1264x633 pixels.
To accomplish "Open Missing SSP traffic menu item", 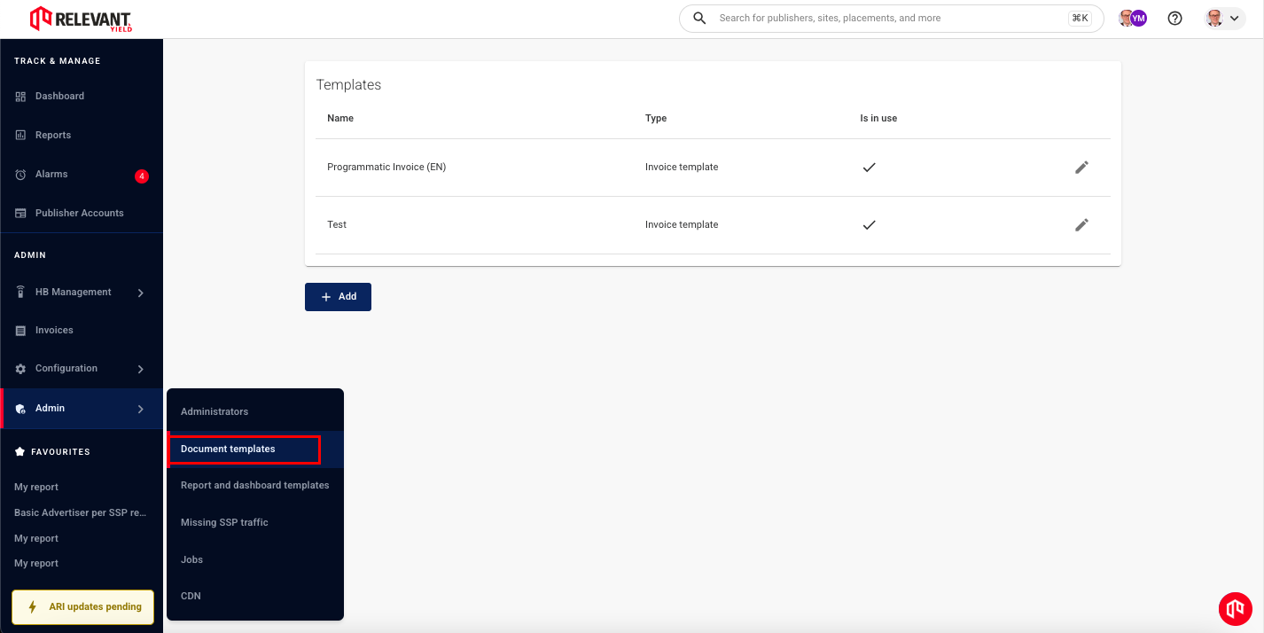I will [224, 523].
